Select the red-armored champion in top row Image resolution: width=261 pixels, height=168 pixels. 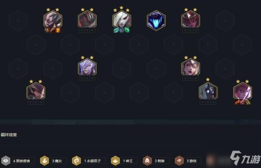click(191, 20)
